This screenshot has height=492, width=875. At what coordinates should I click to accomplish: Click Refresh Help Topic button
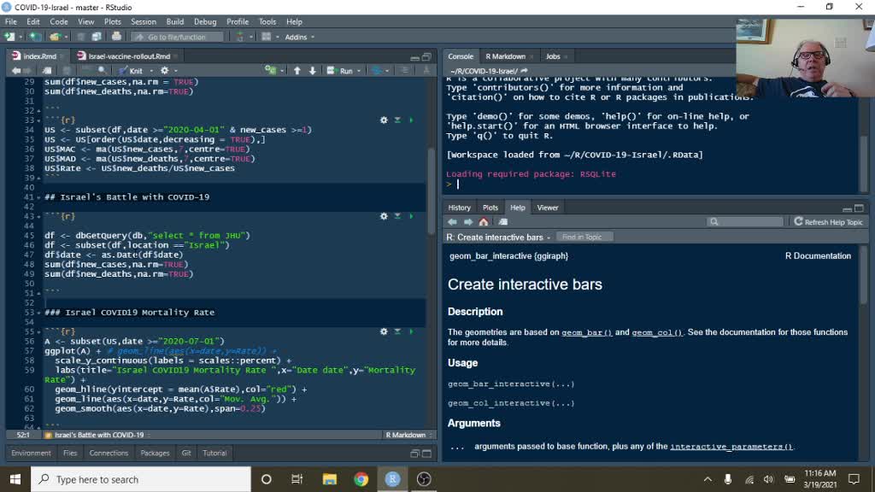click(x=828, y=222)
